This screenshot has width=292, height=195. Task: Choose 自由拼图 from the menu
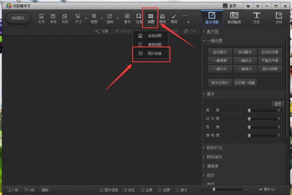tap(150, 36)
